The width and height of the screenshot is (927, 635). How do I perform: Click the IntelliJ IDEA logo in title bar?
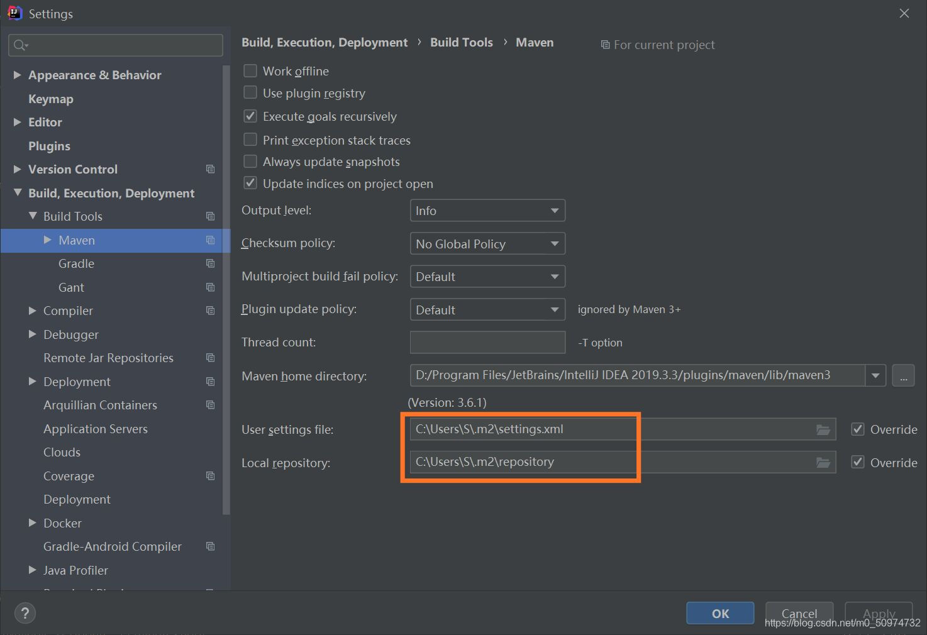[14, 13]
